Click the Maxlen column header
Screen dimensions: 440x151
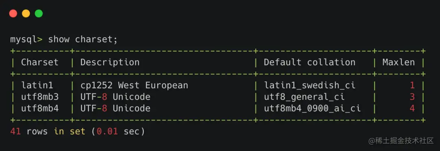click(398, 62)
